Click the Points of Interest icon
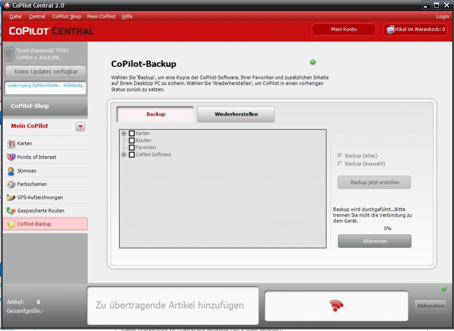Image resolution: width=454 pixels, height=331 pixels. click(11, 157)
